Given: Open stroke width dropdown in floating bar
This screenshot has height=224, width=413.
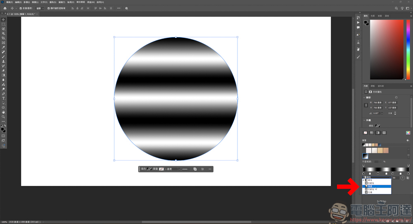Looking at the screenshot, I should pos(179,169).
